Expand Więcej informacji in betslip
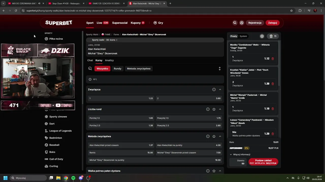 click(x=240, y=154)
